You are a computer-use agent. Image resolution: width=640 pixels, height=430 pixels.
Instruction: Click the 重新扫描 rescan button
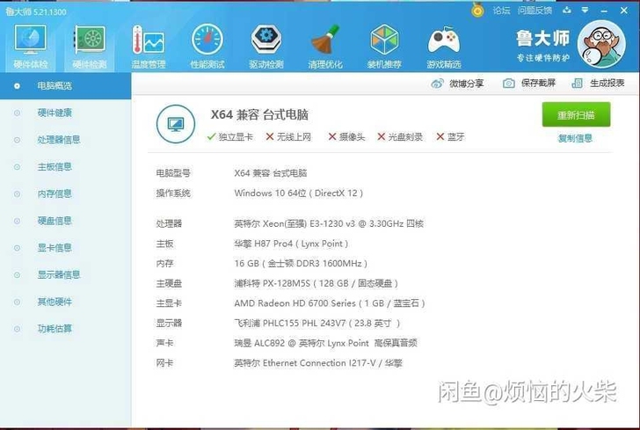[x=576, y=114]
